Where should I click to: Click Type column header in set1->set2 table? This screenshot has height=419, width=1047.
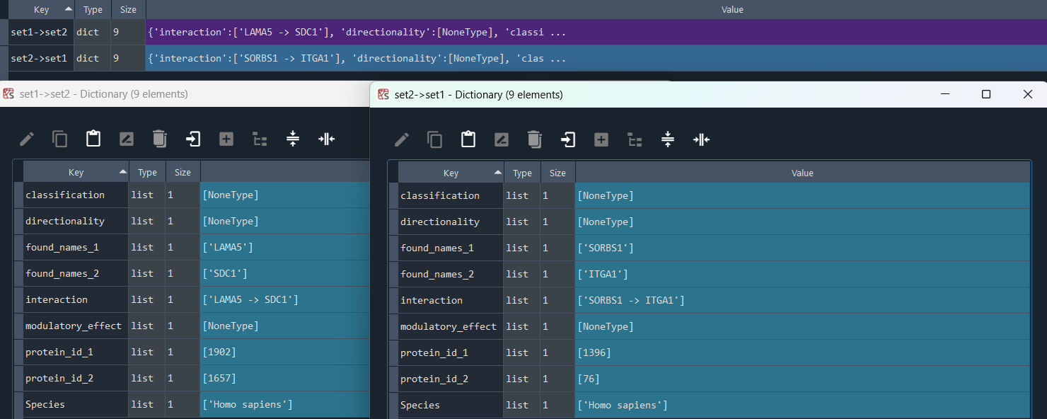[x=147, y=172]
